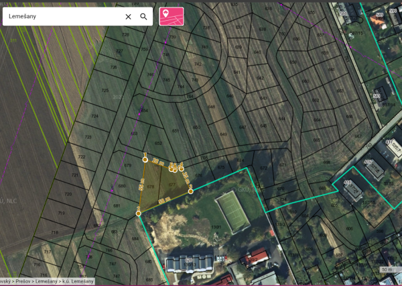Select parcel 742

[198, 64]
